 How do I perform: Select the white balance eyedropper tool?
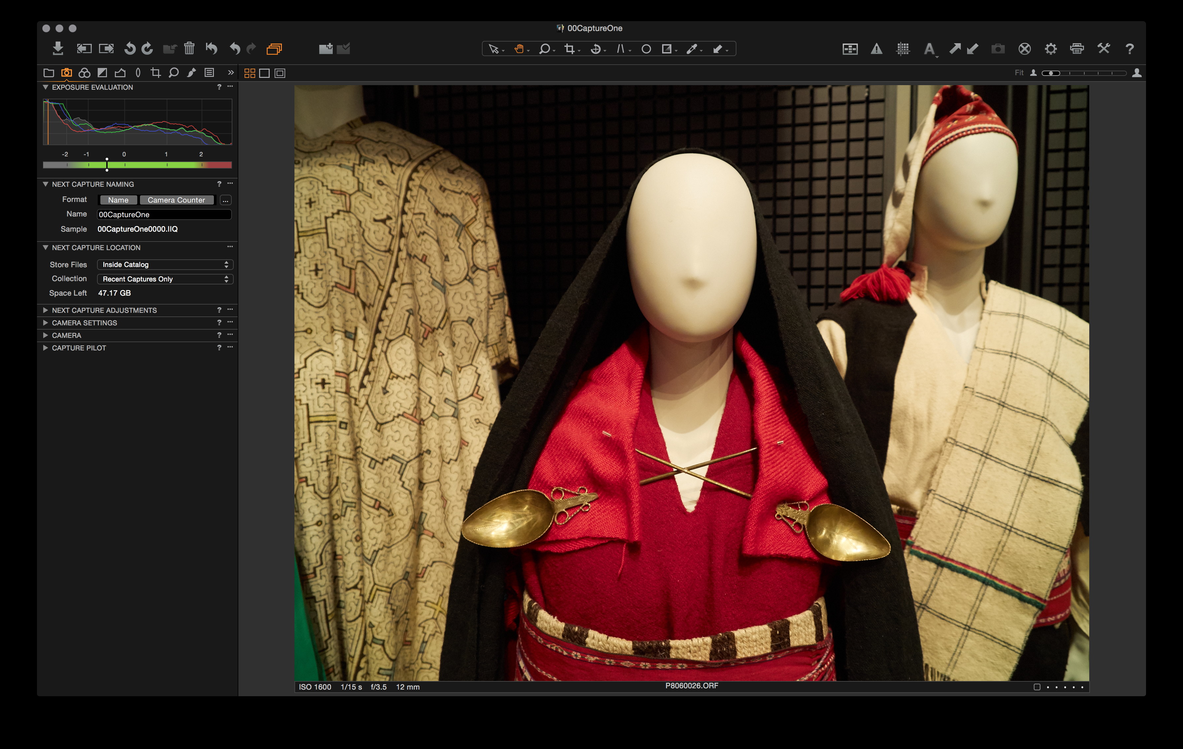click(x=692, y=49)
